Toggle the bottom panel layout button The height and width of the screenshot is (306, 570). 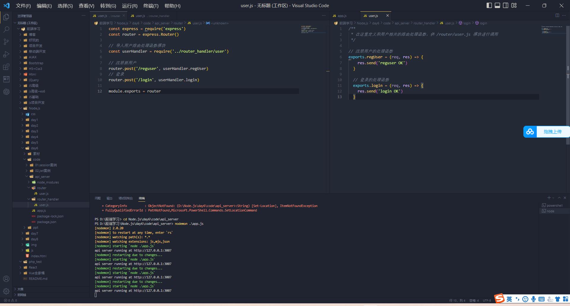click(497, 5)
